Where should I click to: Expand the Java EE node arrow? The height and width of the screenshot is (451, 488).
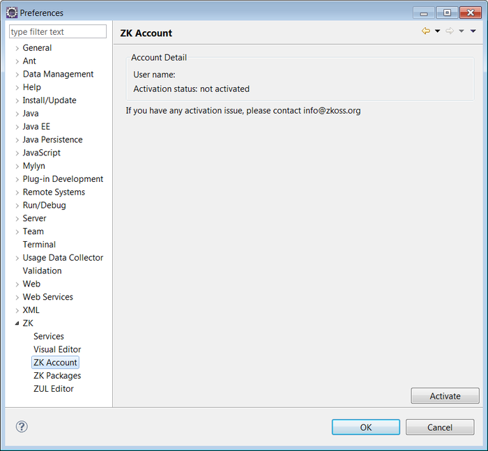17,127
